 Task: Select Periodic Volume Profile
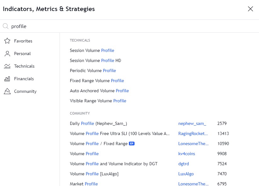coord(93,70)
